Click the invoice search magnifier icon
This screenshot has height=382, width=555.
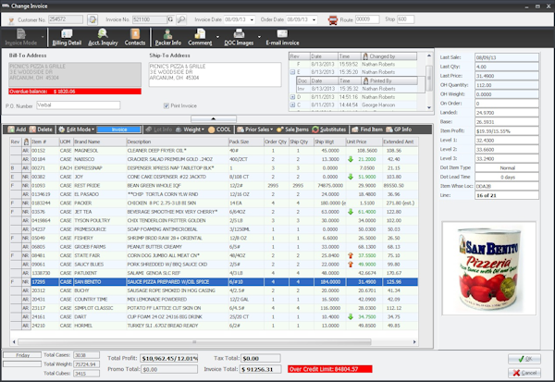181,19
